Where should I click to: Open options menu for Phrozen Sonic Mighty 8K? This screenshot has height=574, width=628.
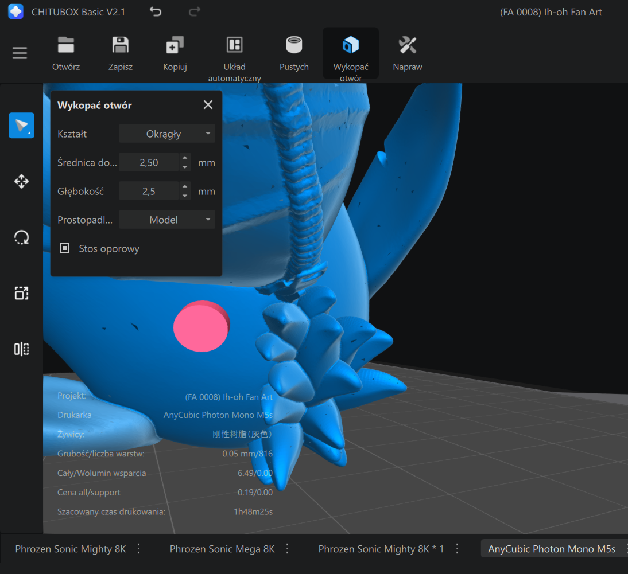tap(138, 548)
